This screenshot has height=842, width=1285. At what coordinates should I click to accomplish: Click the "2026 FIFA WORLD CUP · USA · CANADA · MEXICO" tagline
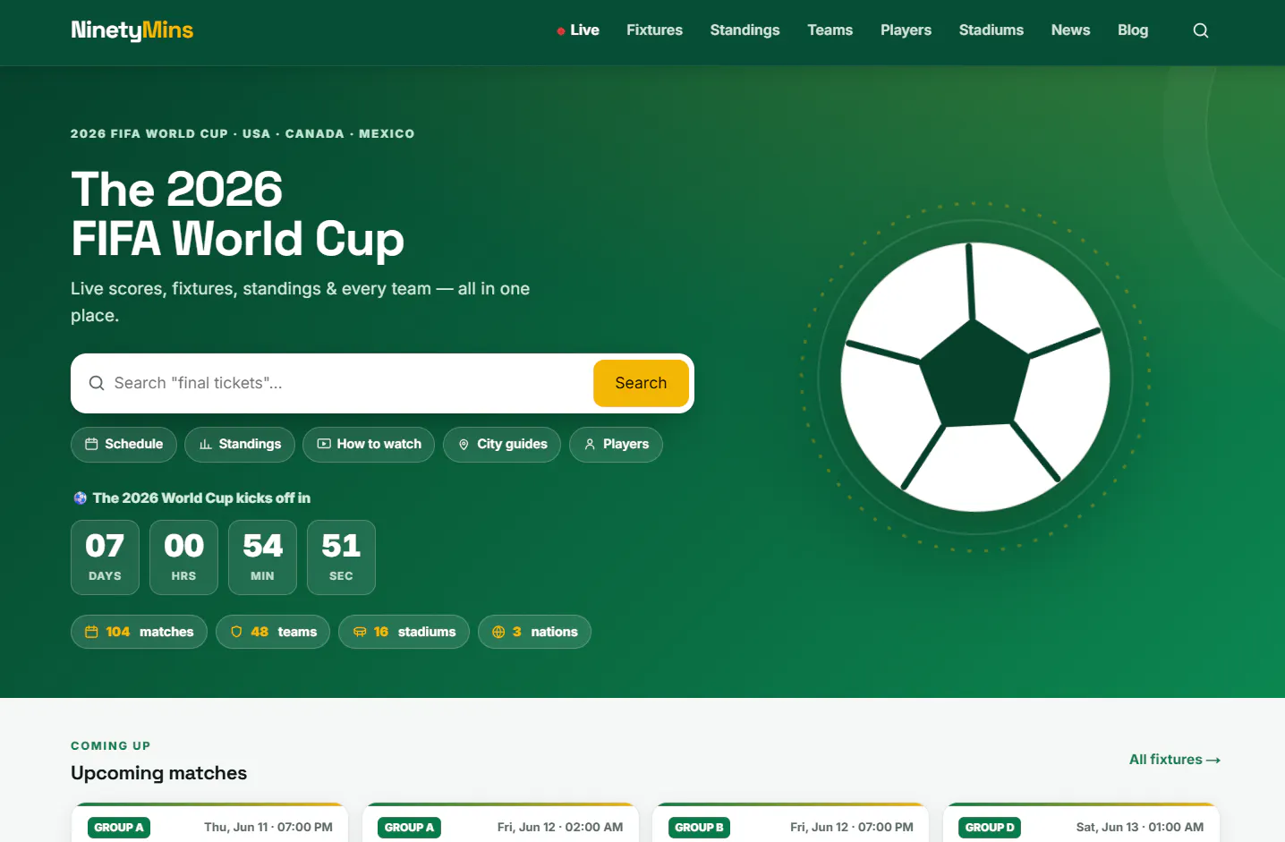[x=243, y=134]
